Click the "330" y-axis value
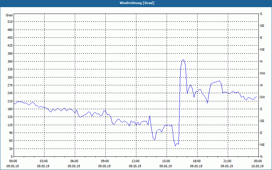 coord(10,69)
